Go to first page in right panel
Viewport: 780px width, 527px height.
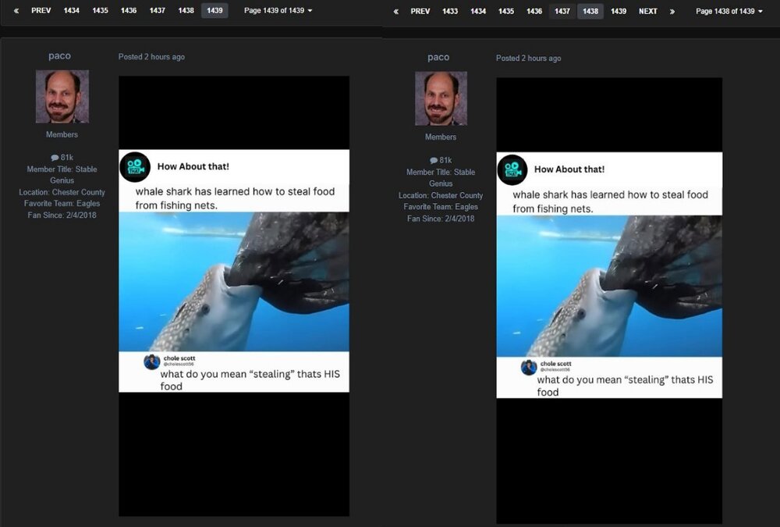click(x=396, y=12)
